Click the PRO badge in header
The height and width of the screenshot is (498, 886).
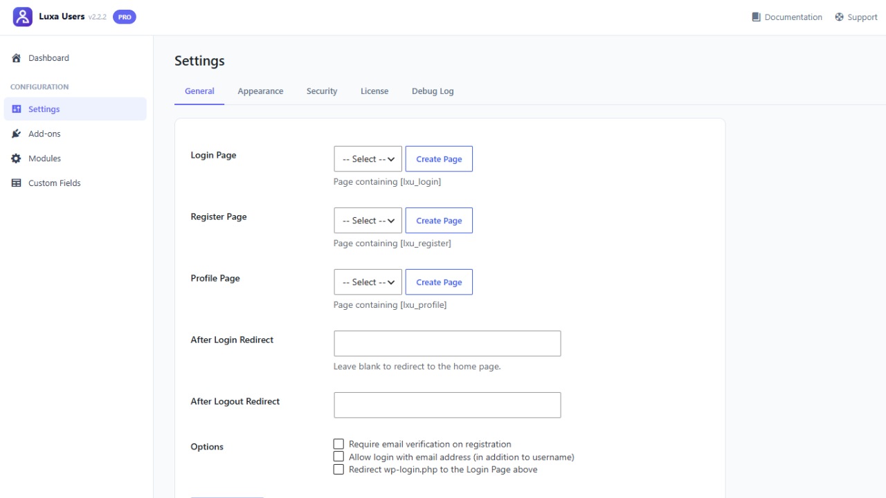tap(125, 17)
